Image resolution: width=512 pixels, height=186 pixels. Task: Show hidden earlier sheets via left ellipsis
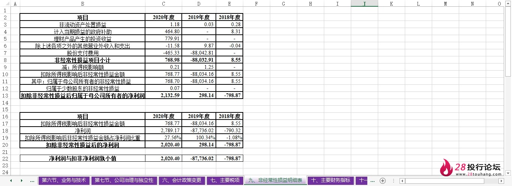pyautogui.click(x=32, y=180)
